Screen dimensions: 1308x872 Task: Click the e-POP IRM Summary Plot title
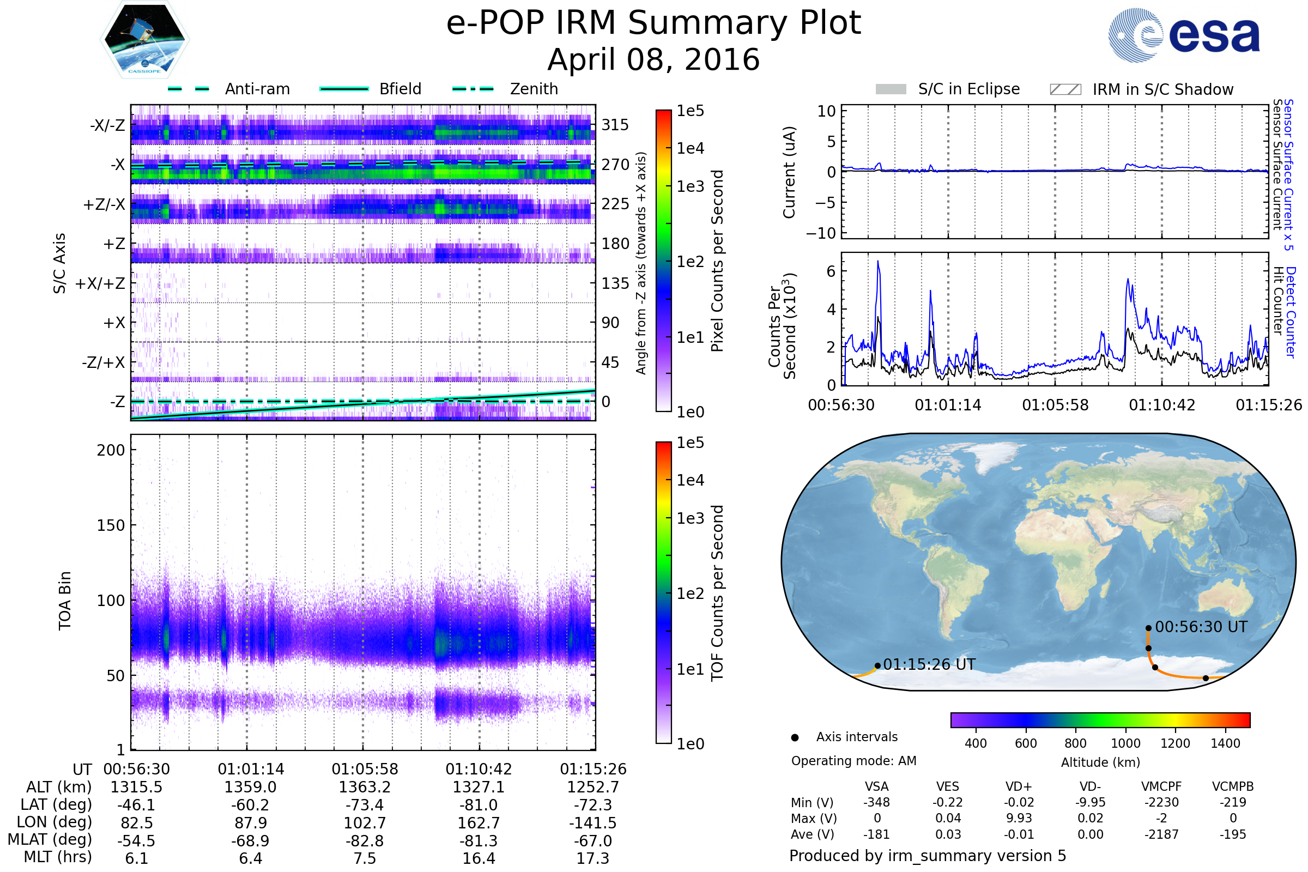pyautogui.click(x=653, y=23)
